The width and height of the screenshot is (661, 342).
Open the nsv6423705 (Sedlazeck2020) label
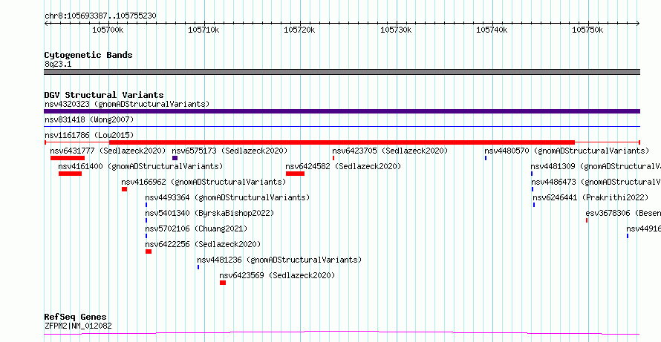click(390, 151)
